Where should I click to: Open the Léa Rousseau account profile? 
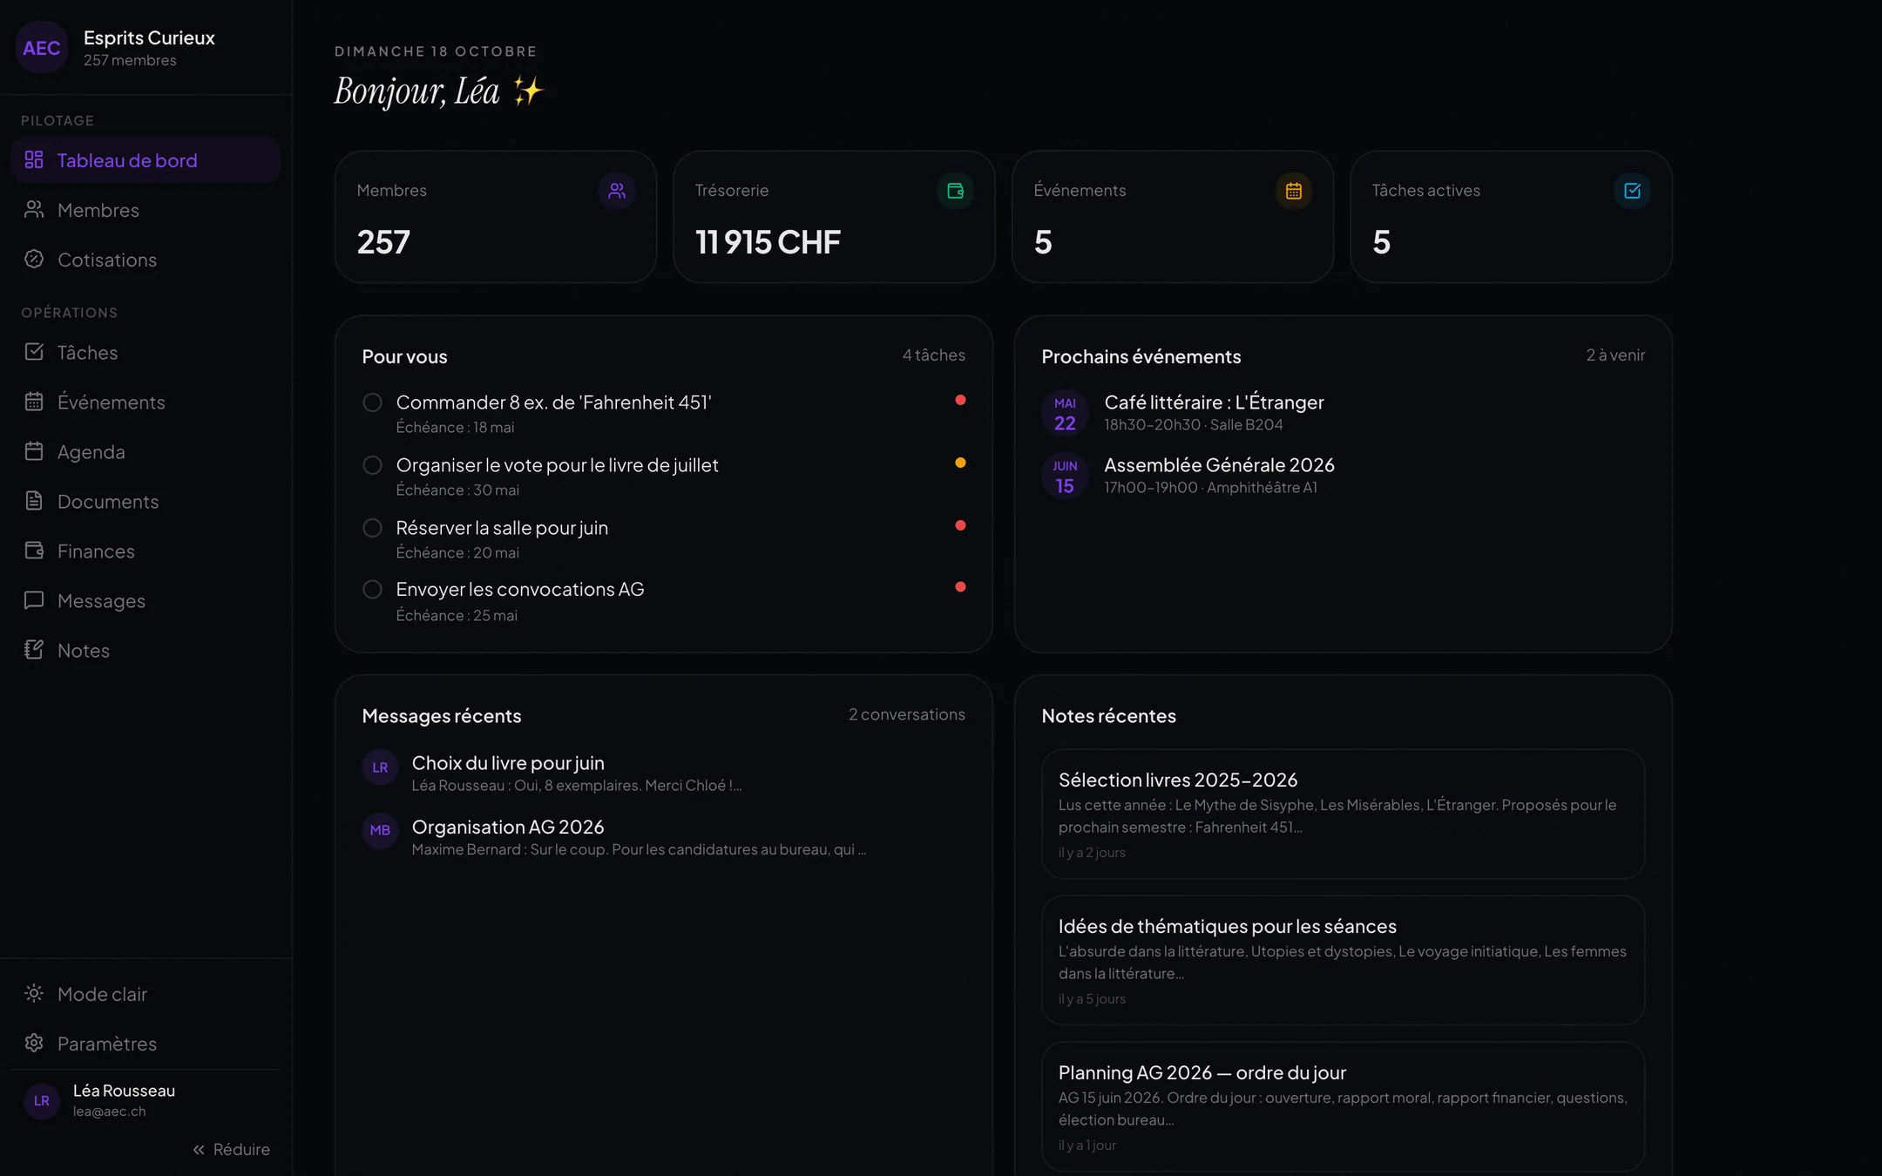[146, 1100]
